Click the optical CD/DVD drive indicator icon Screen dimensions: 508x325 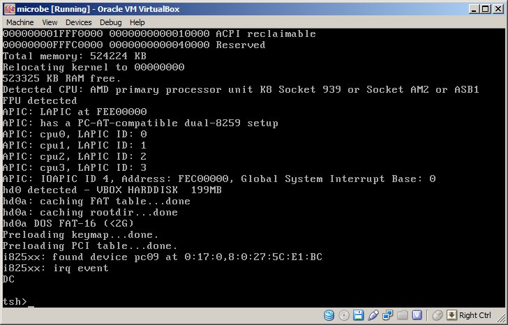(344, 315)
